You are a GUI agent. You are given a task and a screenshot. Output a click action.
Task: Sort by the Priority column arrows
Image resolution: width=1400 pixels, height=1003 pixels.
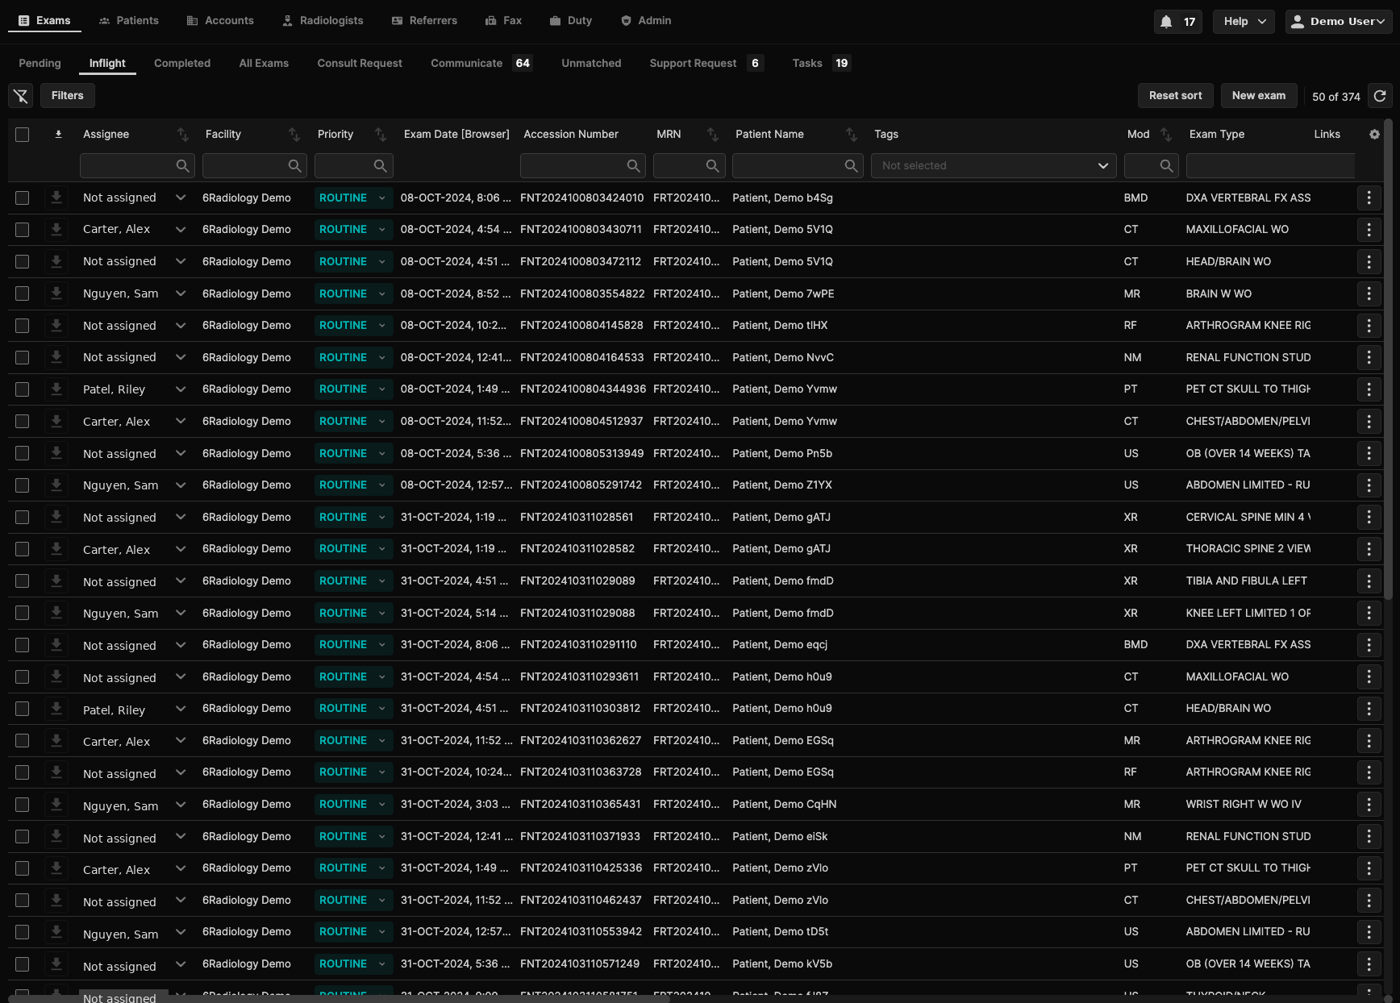[x=381, y=135]
